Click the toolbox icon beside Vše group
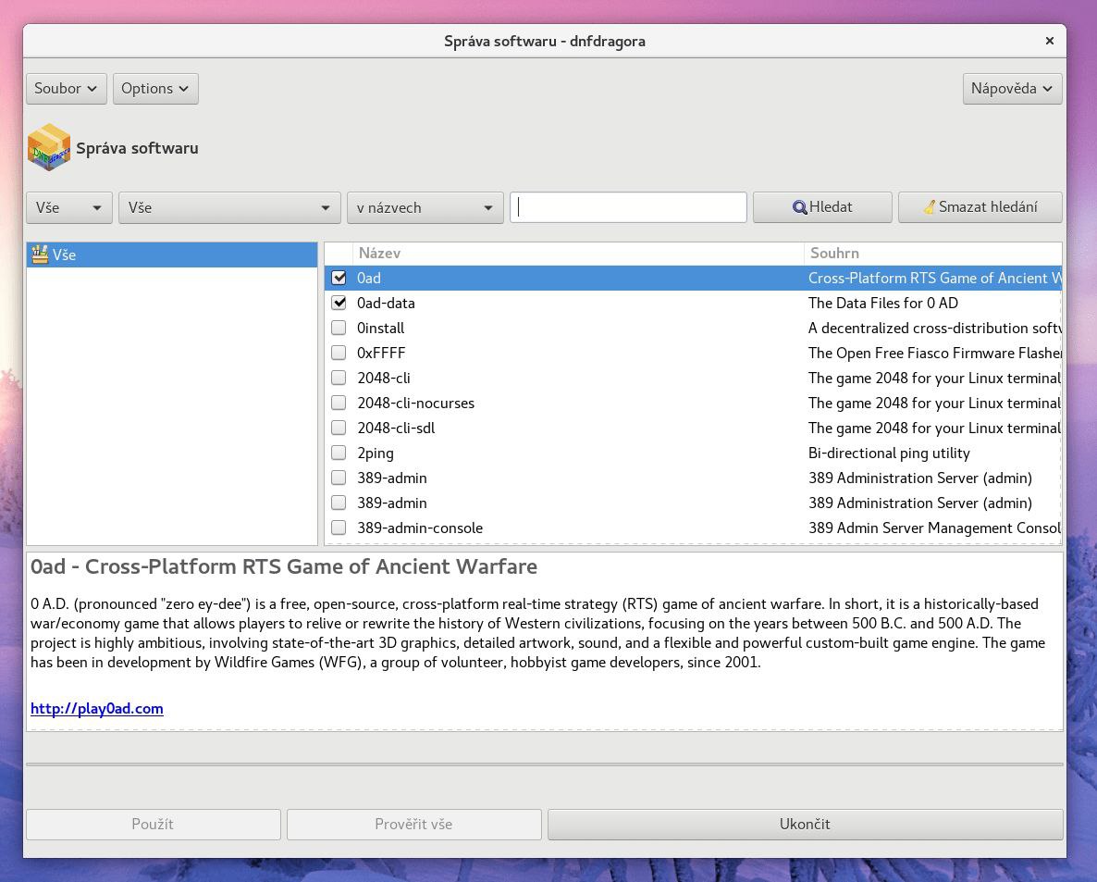This screenshot has height=882, width=1097. (40, 255)
